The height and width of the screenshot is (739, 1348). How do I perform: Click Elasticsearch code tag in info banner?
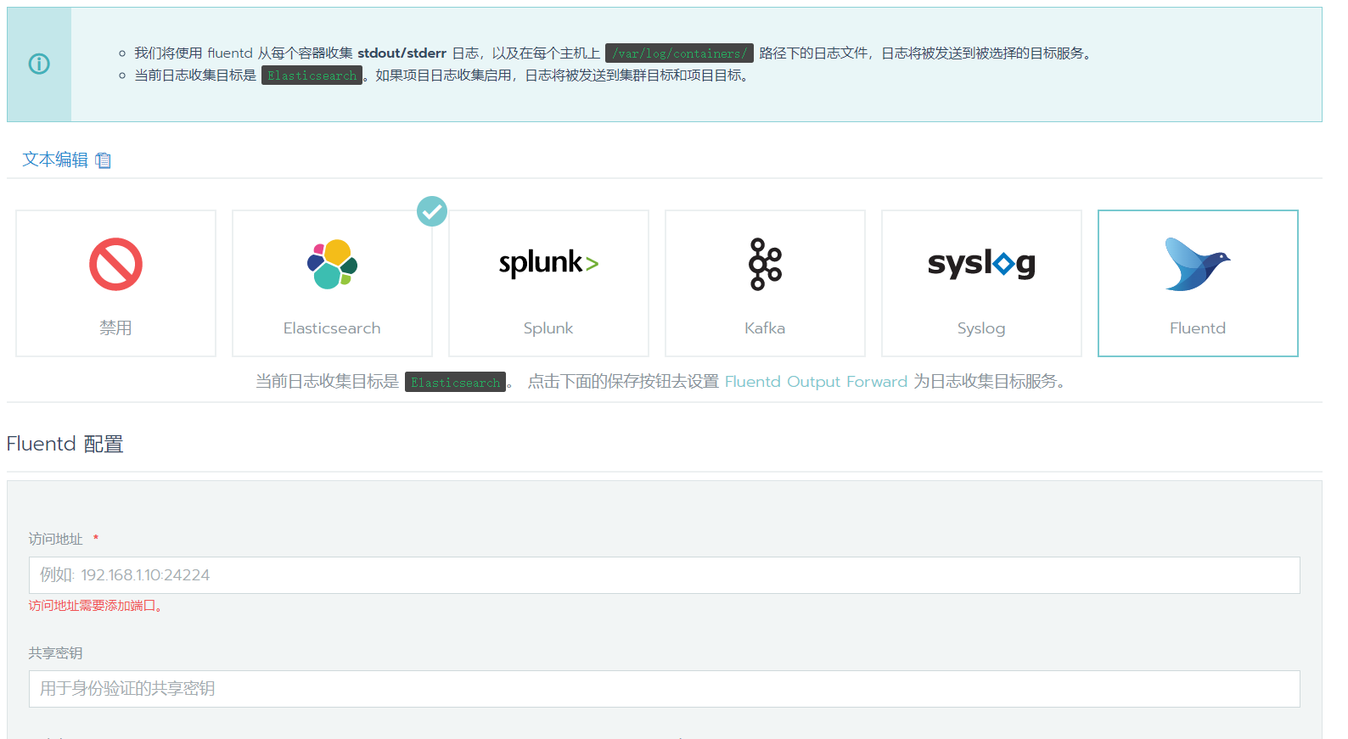coord(312,76)
